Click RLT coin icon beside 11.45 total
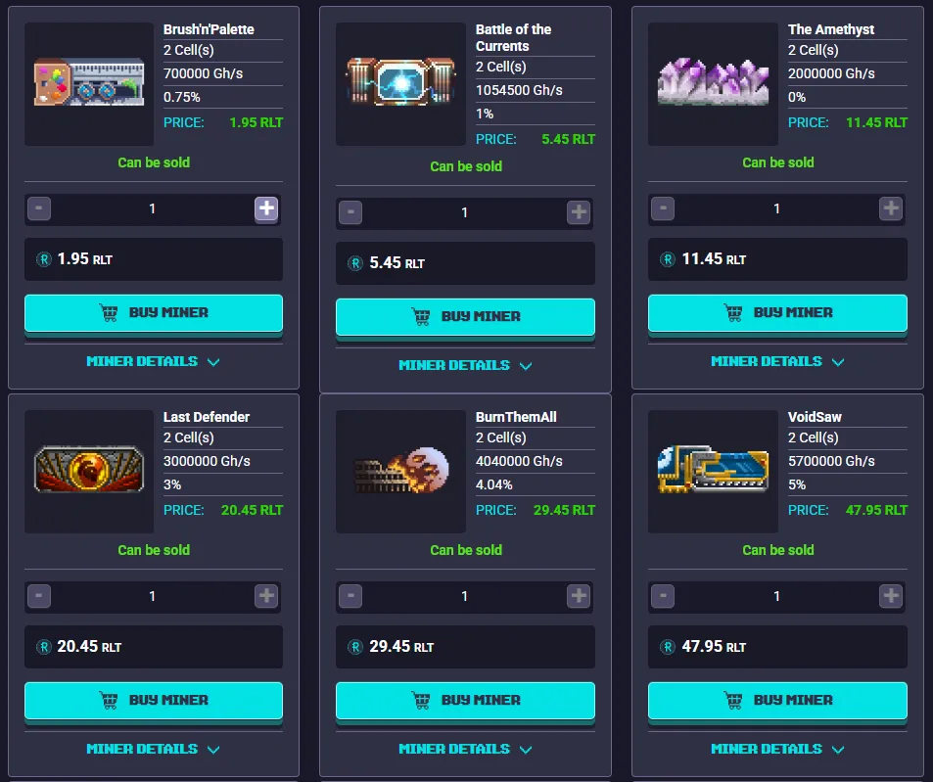 668,259
